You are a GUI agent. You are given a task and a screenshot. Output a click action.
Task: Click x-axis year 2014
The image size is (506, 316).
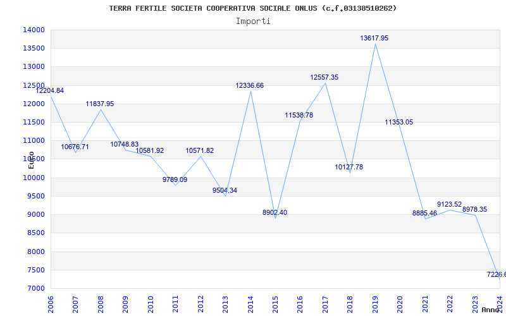point(250,304)
